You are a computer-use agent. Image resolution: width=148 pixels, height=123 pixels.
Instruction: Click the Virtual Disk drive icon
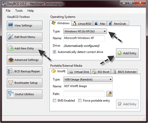point(71,72)
